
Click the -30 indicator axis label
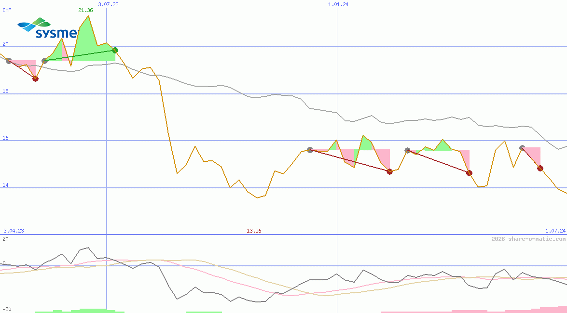coord(7,309)
